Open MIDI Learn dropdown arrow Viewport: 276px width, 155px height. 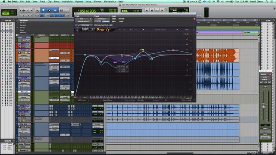[x=88, y=100]
